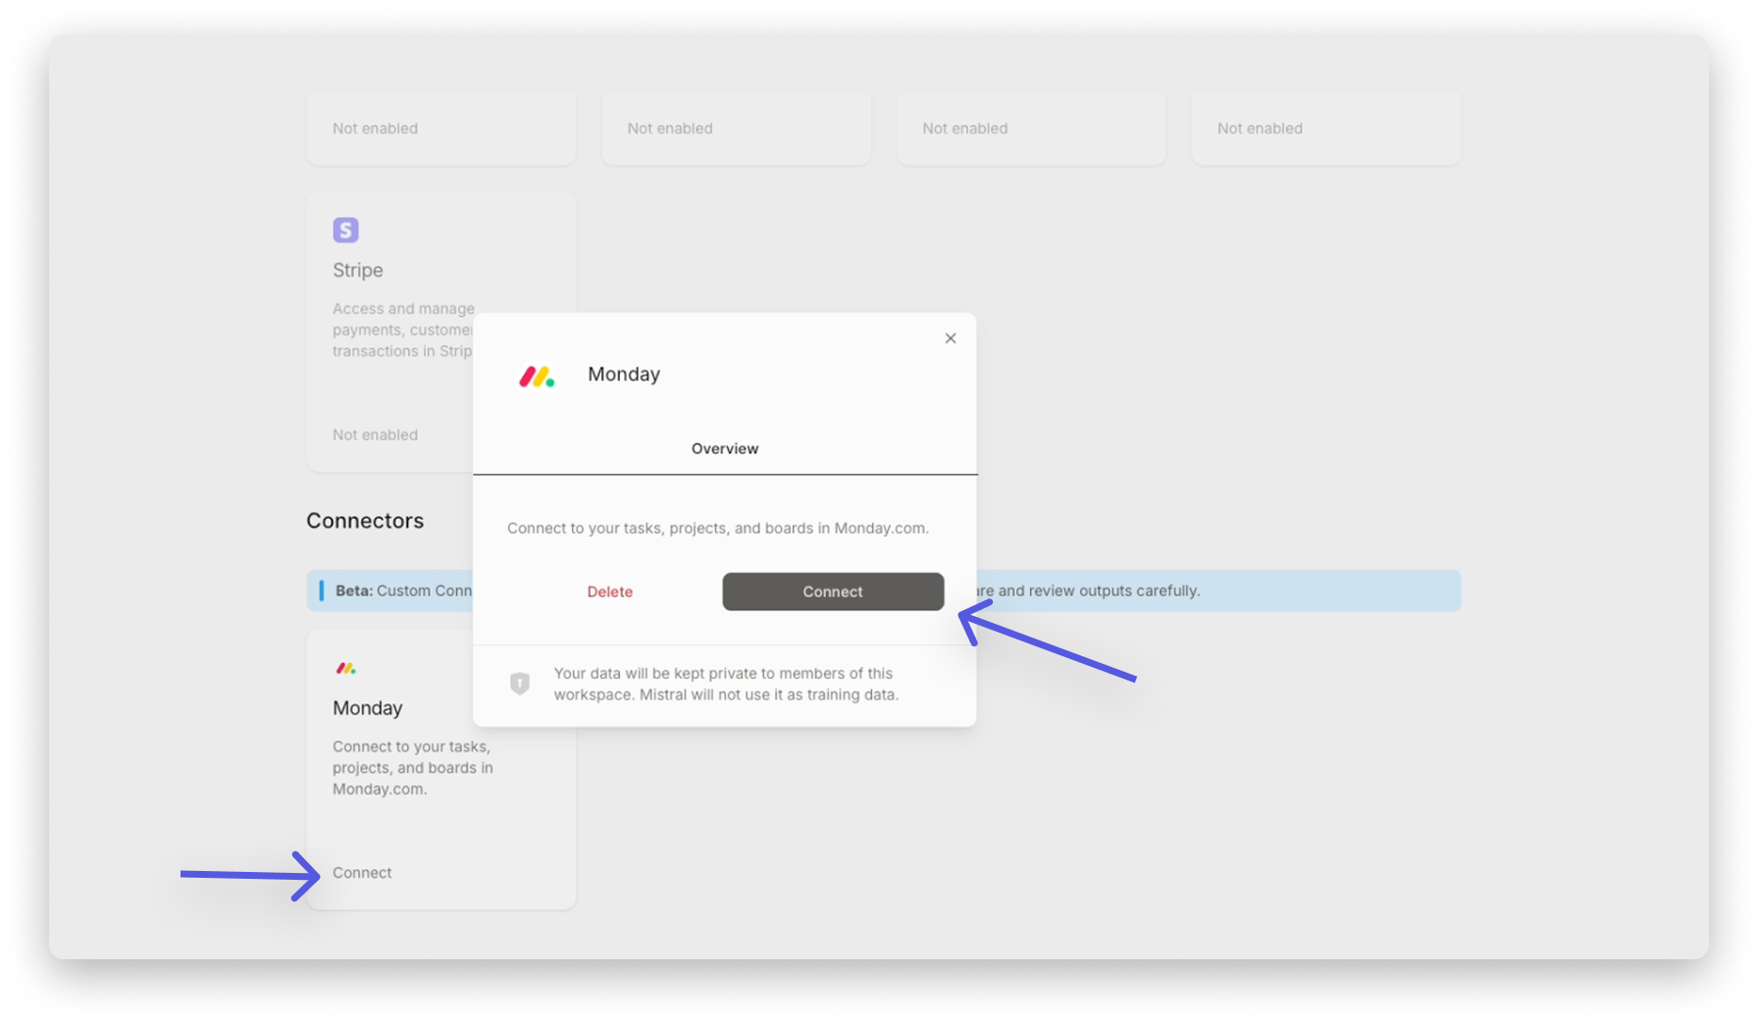Click "Your data will be kept private" notice
Screen dimensions: 1758x1023
(x=726, y=684)
